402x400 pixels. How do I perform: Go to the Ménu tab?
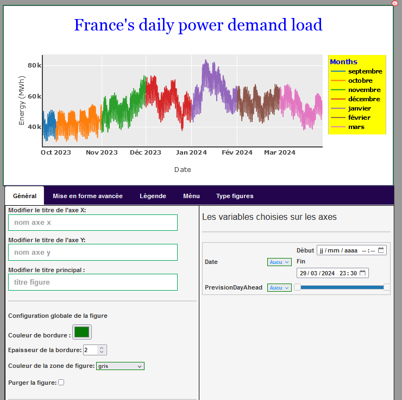coord(191,196)
